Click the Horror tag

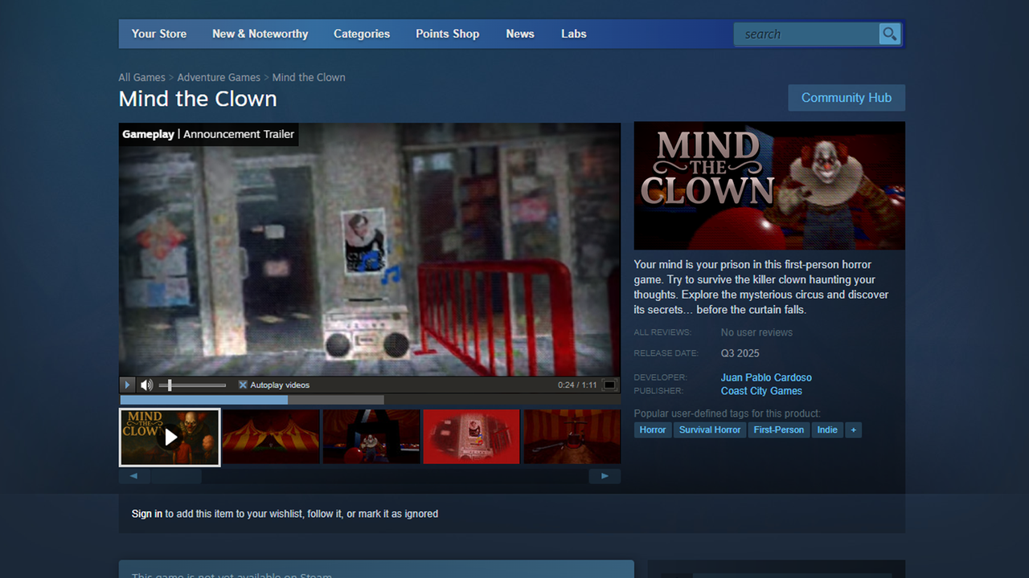(653, 430)
